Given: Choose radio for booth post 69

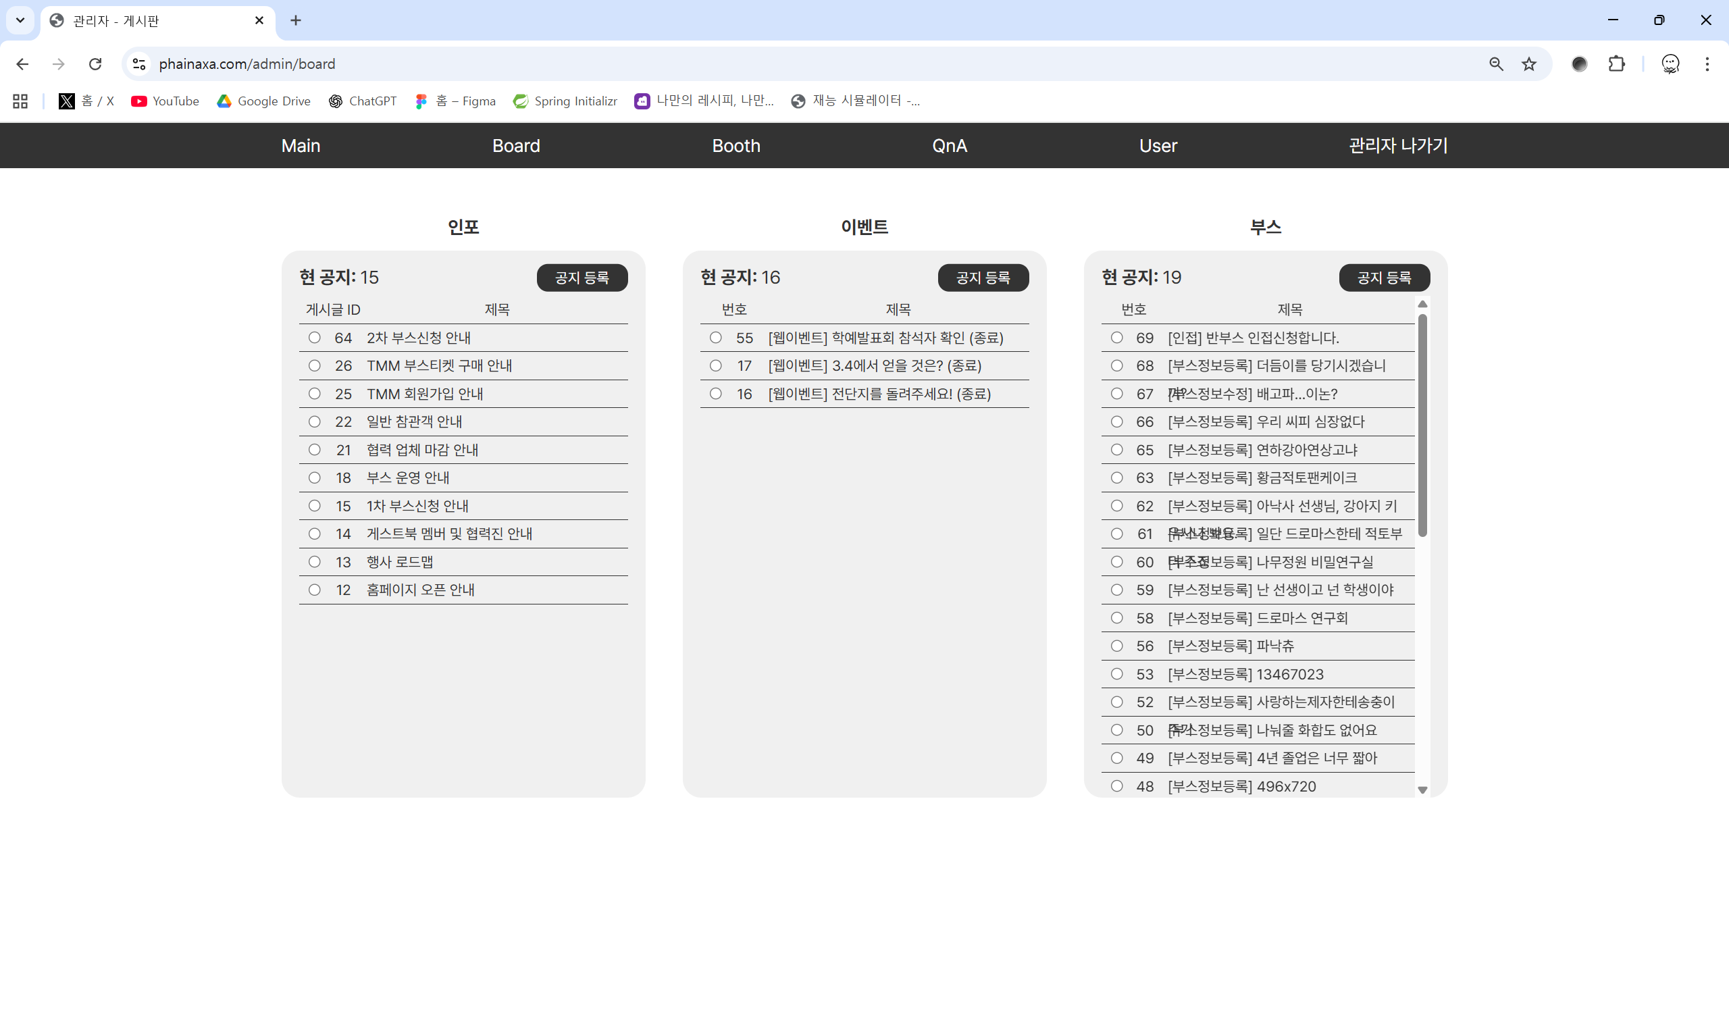Looking at the screenshot, I should click(1116, 337).
